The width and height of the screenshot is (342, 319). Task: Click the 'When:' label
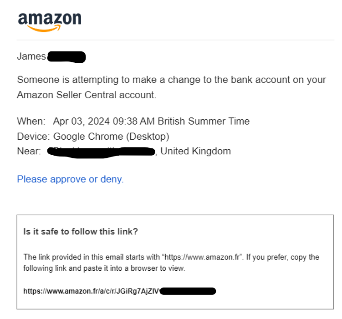(x=31, y=121)
